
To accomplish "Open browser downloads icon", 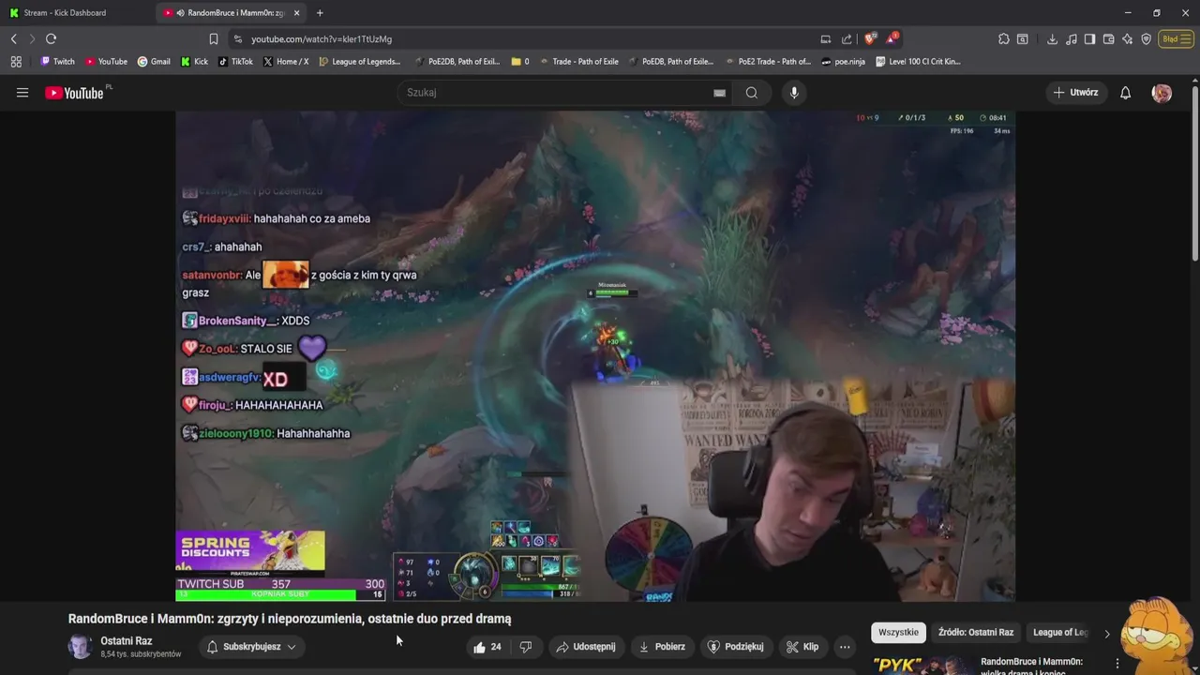I will [x=1052, y=39].
